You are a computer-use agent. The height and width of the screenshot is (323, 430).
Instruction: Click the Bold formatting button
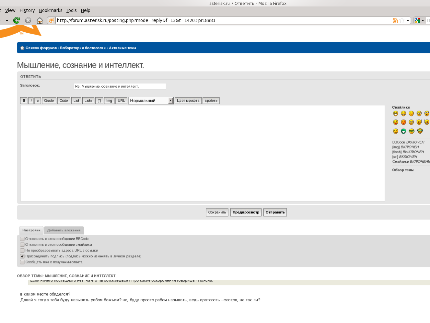point(24,101)
